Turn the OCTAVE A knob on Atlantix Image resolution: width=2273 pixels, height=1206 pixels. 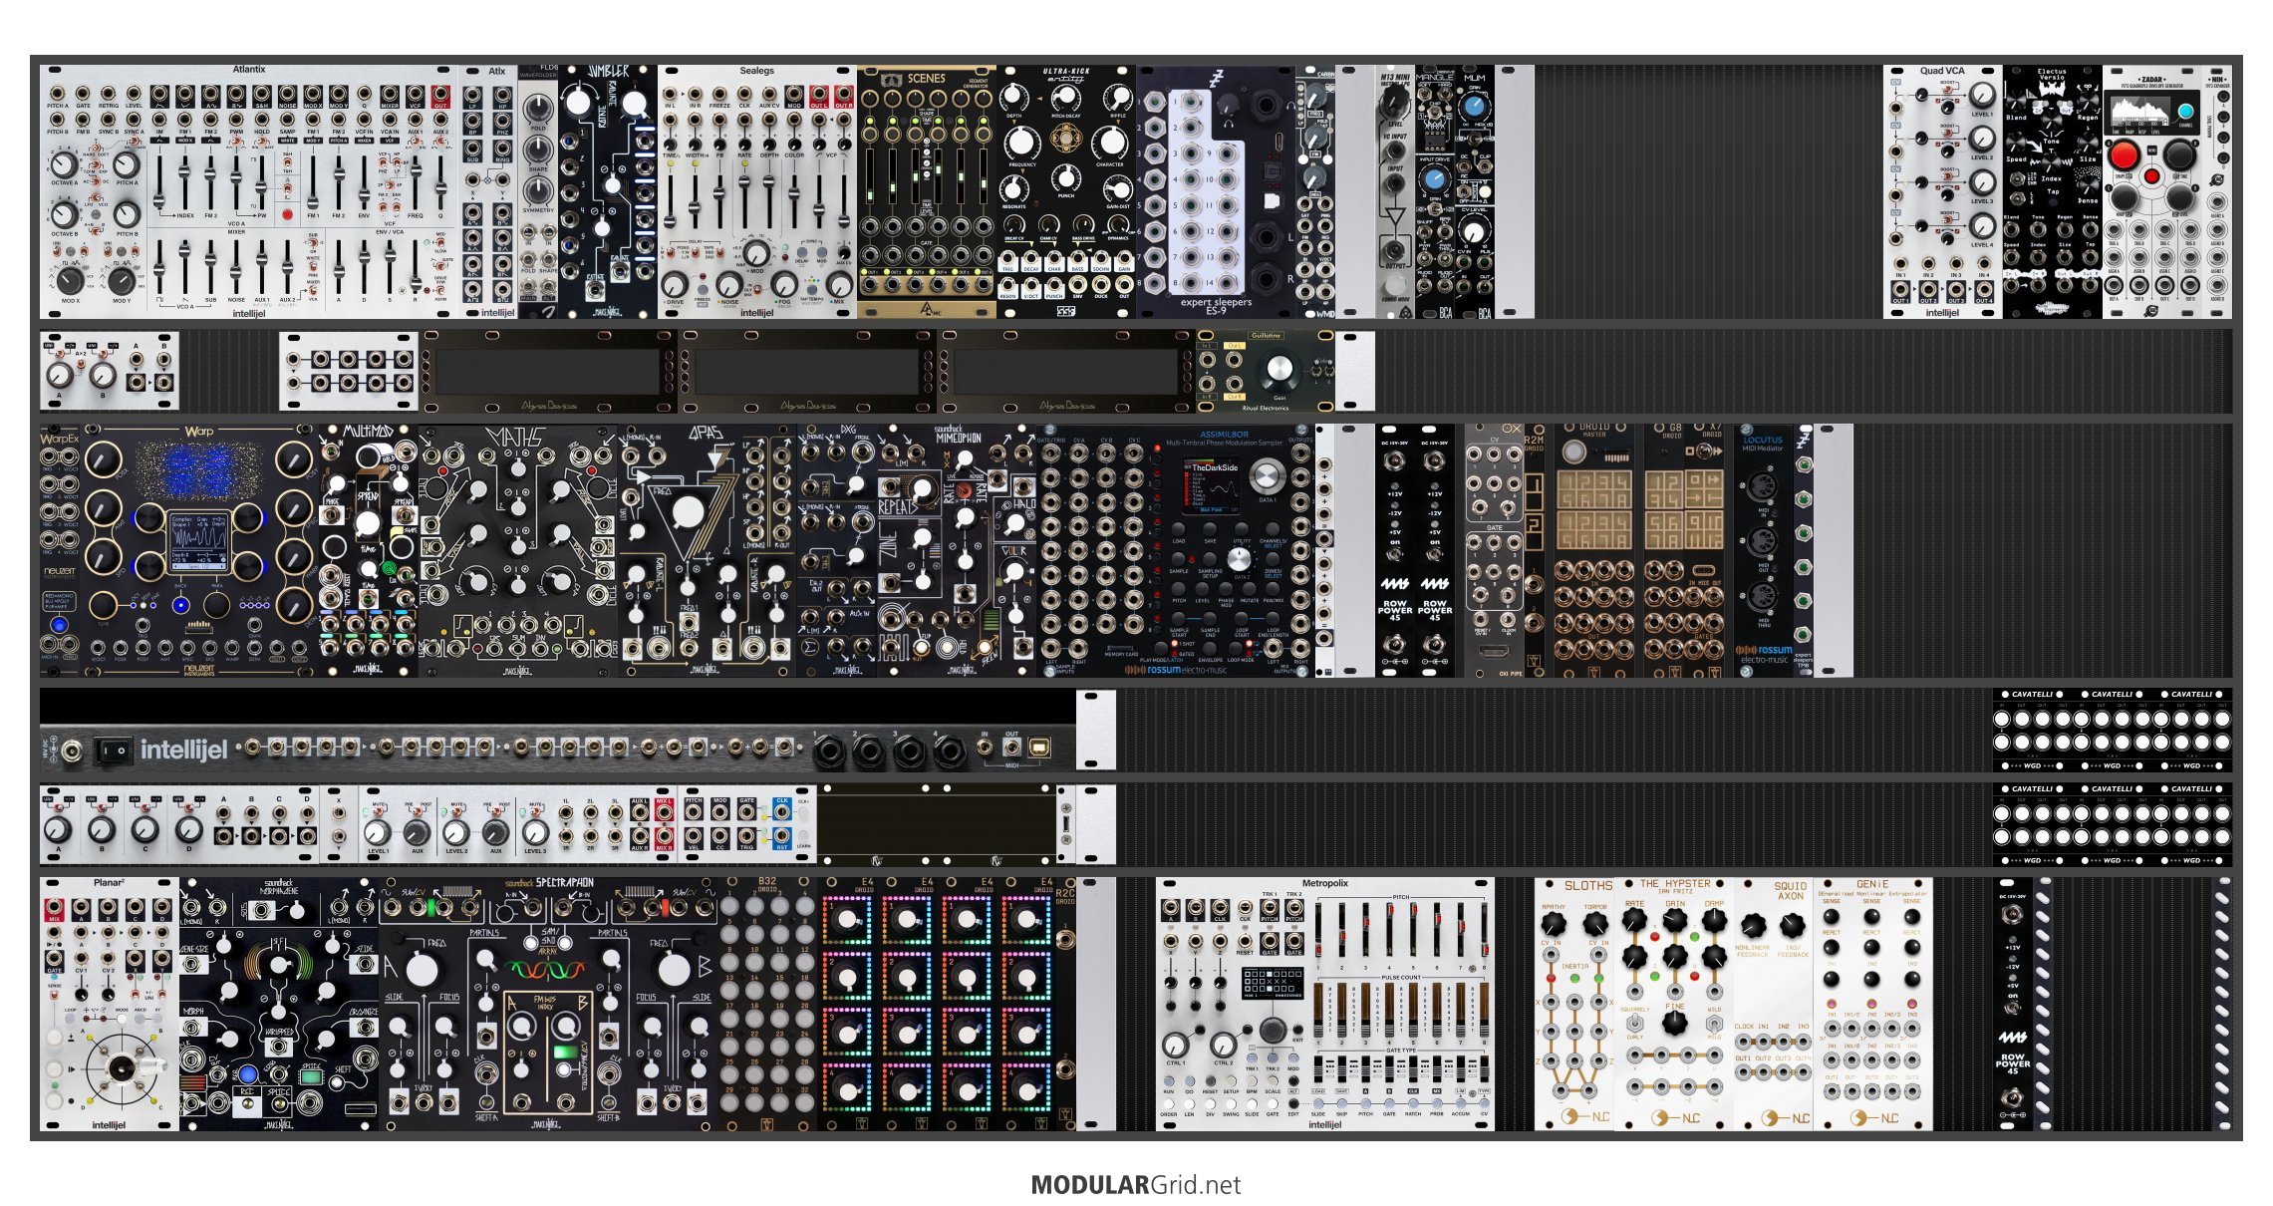(63, 165)
